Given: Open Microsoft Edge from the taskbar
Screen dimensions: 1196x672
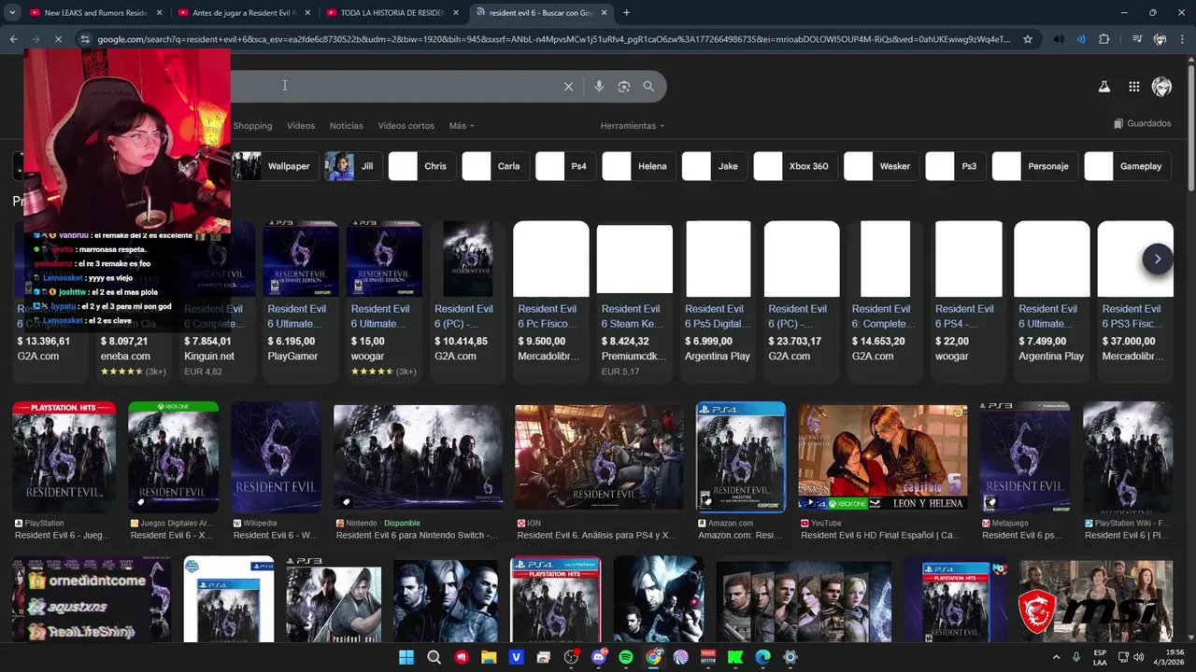Looking at the screenshot, I should [x=763, y=657].
